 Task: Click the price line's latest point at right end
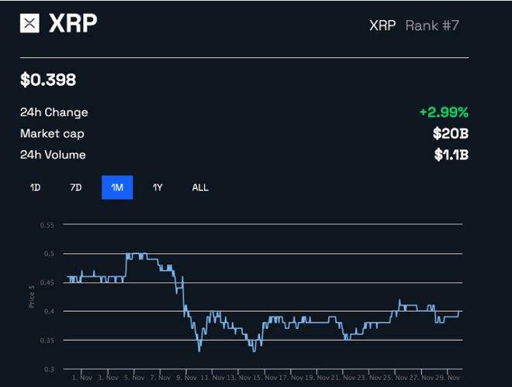tap(459, 312)
